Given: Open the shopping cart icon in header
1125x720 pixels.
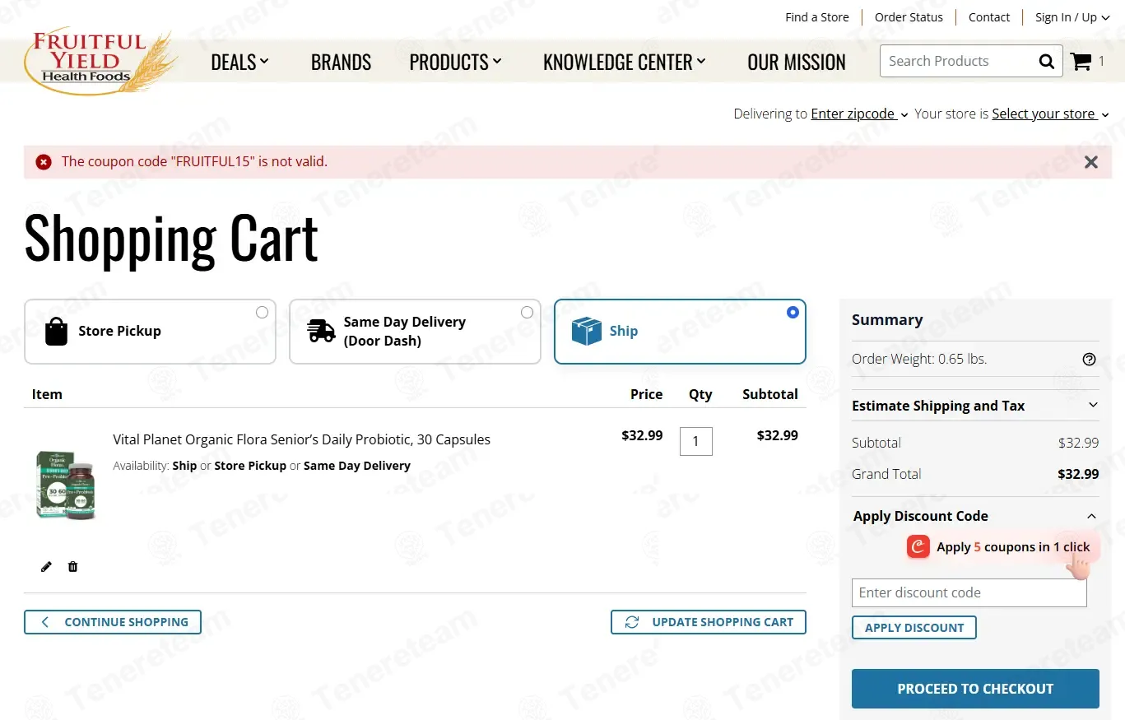Looking at the screenshot, I should tap(1081, 61).
